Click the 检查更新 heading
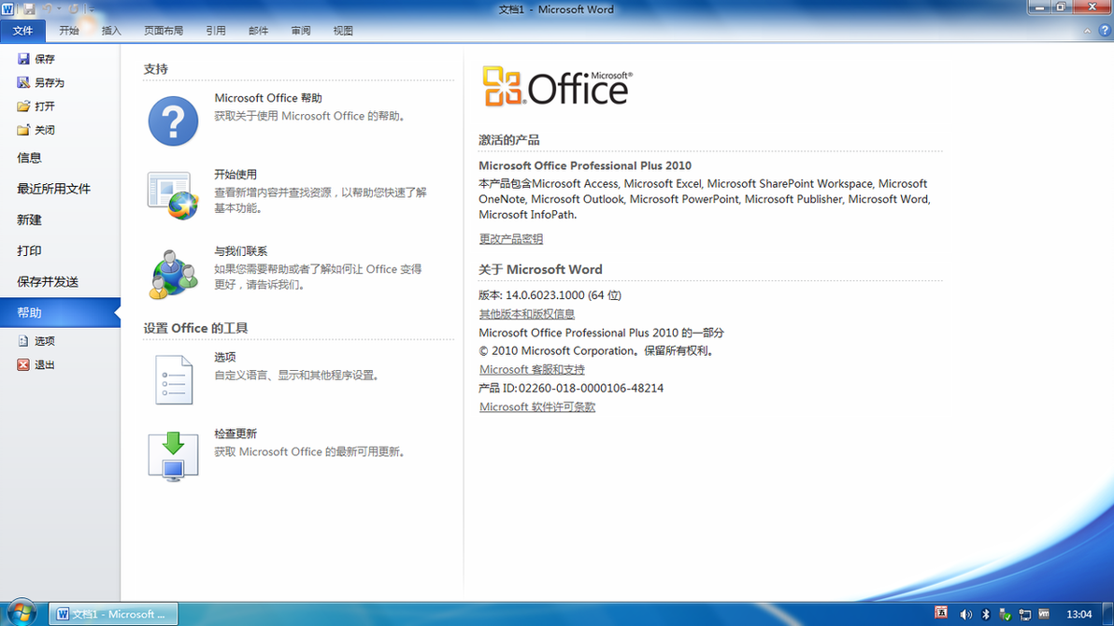The width and height of the screenshot is (1114, 626). 236,434
